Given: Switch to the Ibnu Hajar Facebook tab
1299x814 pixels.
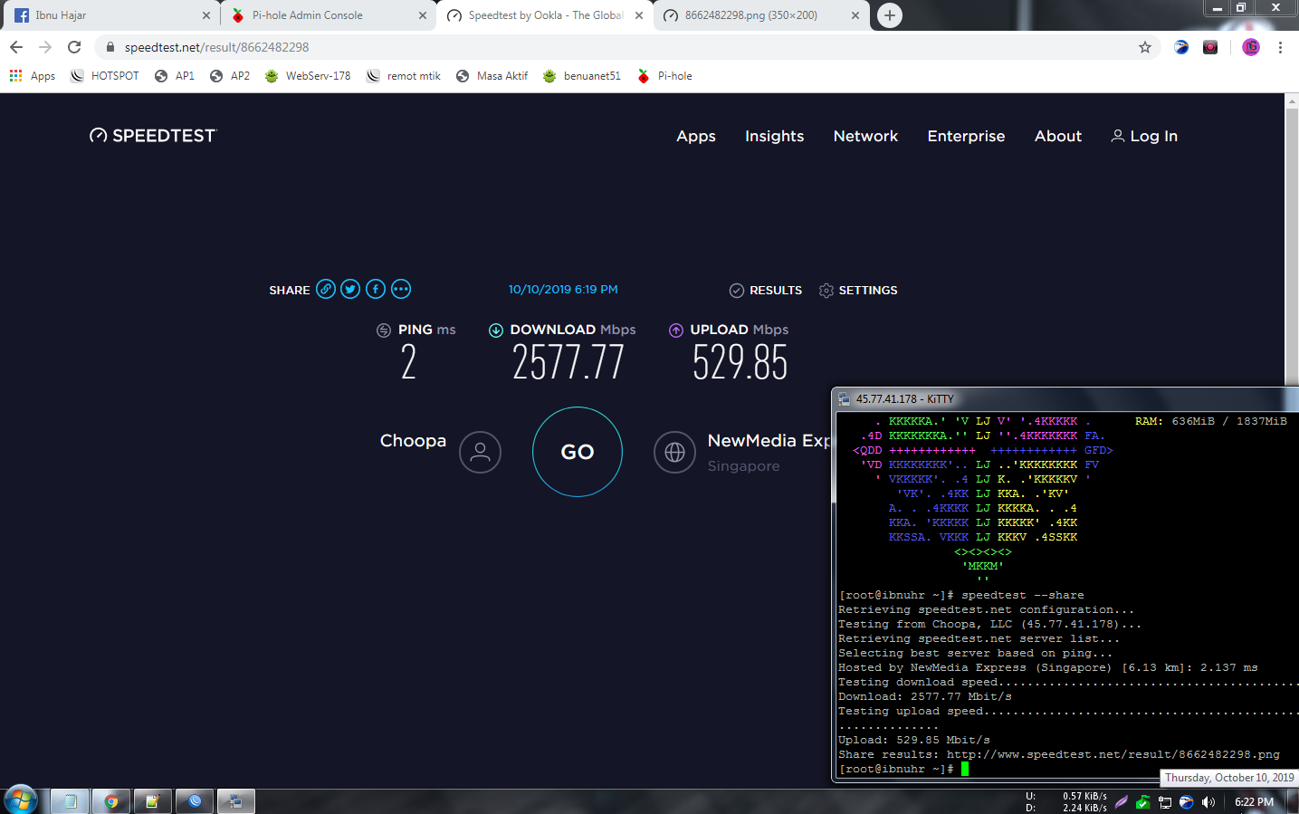Looking at the screenshot, I should coord(110,15).
